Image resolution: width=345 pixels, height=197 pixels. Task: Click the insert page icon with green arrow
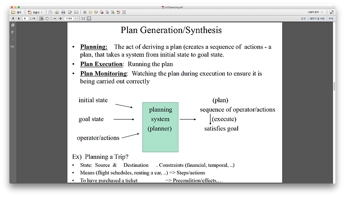(x=113, y=12)
